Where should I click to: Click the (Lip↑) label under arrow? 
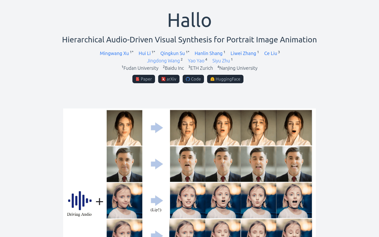click(x=156, y=210)
